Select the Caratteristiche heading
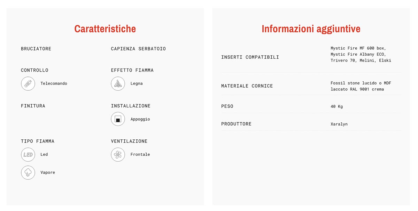Image resolution: width=418 pixels, height=211 pixels. click(105, 29)
